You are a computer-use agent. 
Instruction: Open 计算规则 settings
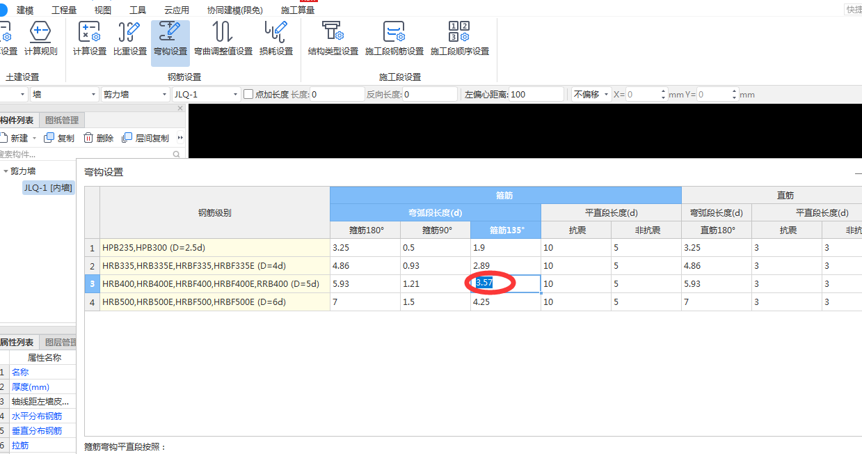pos(40,39)
